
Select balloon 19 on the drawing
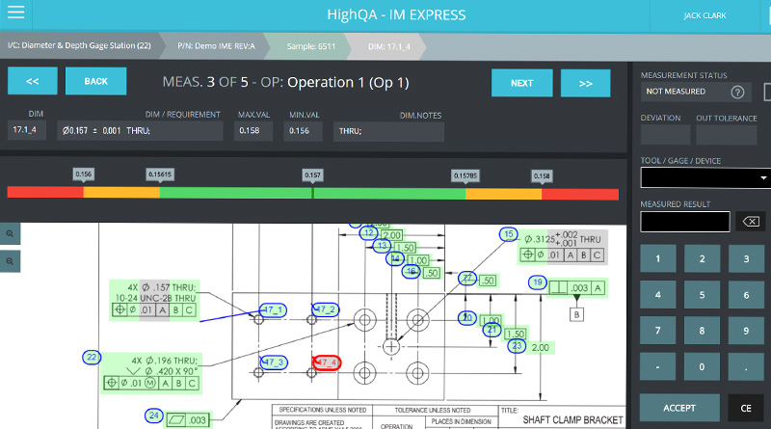[538, 282]
